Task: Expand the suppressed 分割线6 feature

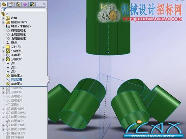Action: [3, 92]
